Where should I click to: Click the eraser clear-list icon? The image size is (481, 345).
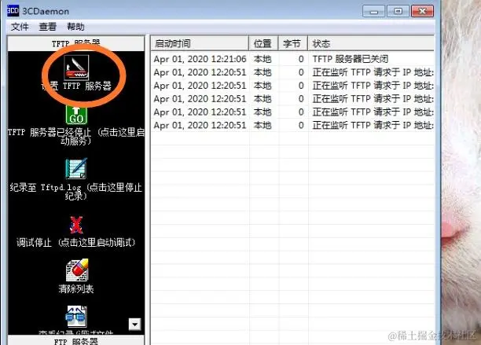coord(77,270)
